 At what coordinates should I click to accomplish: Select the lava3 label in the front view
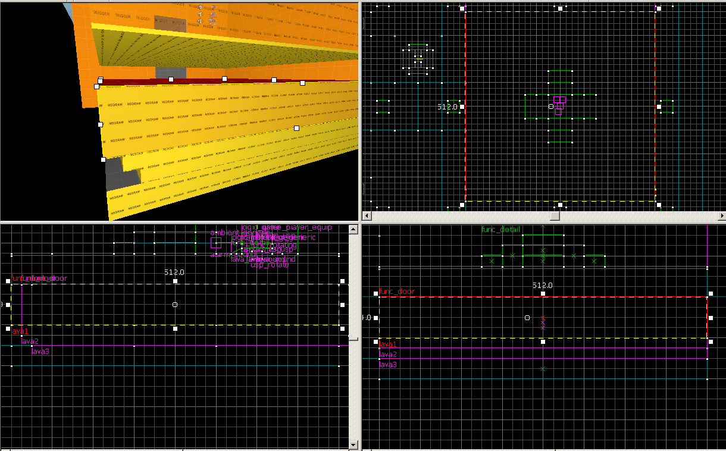coord(40,351)
